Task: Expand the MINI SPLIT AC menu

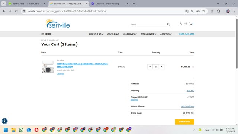Action: pyautogui.click(x=96, y=34)
